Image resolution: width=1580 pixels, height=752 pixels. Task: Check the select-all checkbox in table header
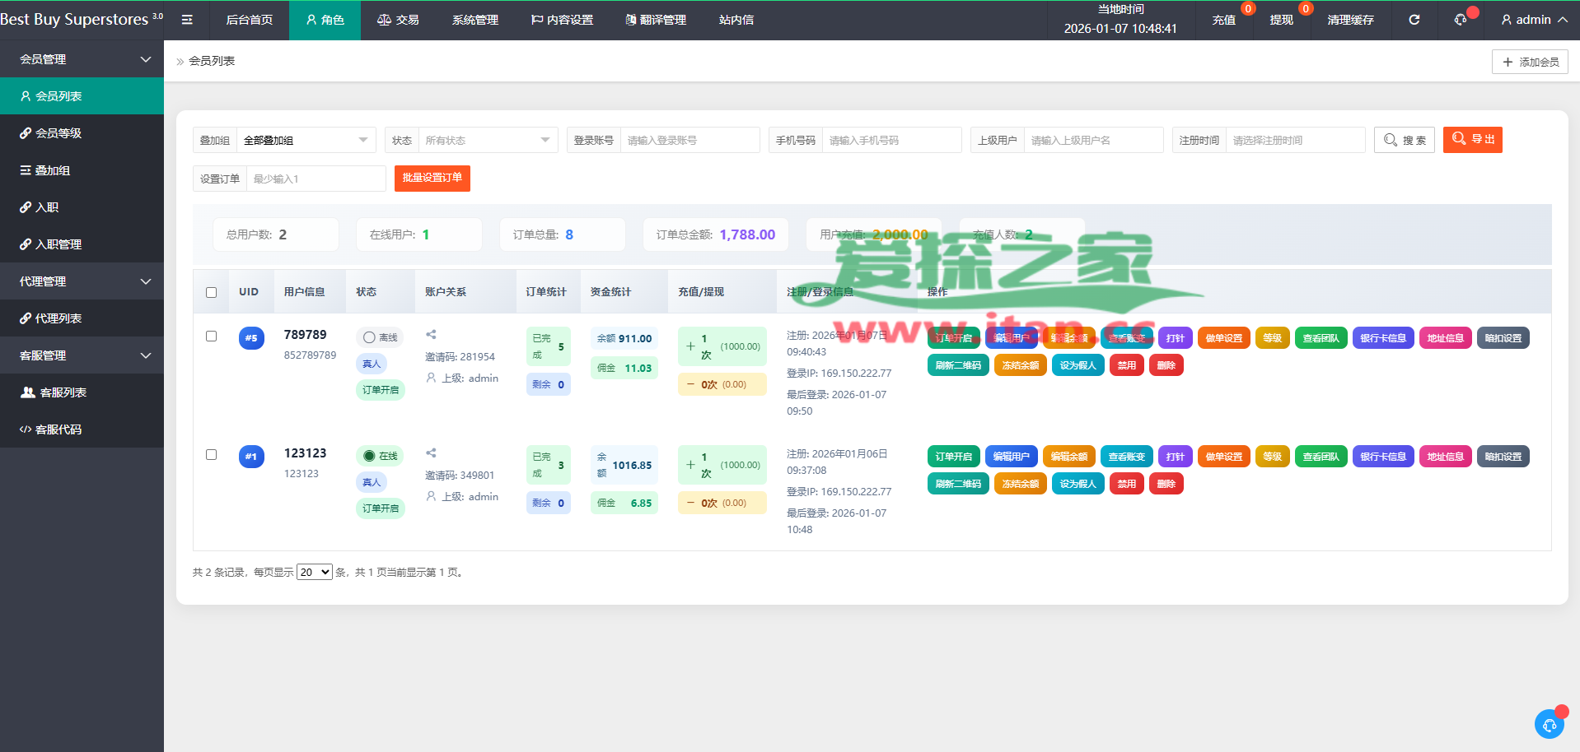(212, 292)
